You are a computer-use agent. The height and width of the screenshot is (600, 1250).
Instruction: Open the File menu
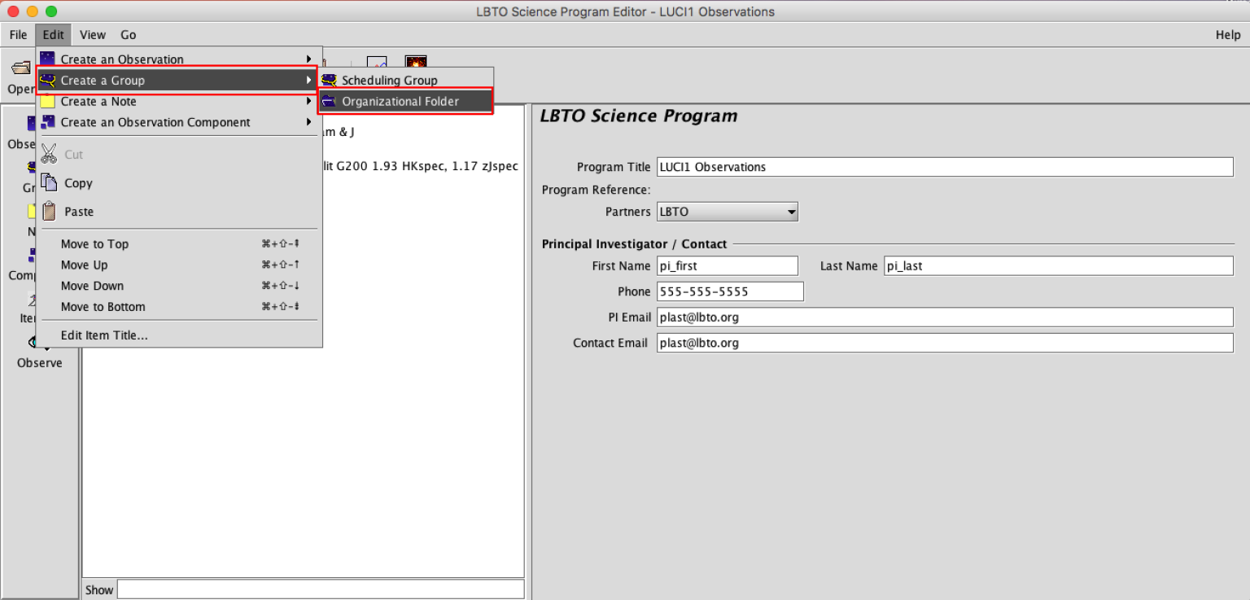[18, 35]
